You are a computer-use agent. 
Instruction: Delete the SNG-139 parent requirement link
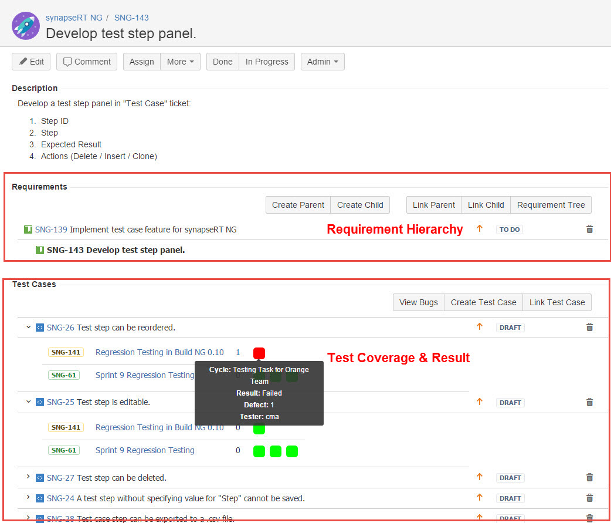tap(589, 229)
